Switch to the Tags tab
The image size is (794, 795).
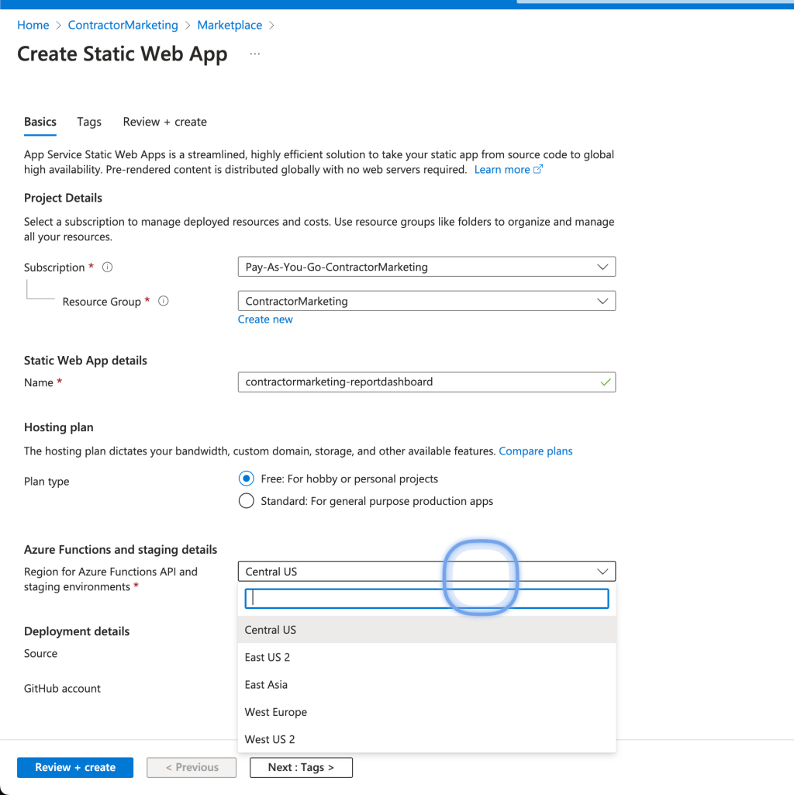pos(89,122)
